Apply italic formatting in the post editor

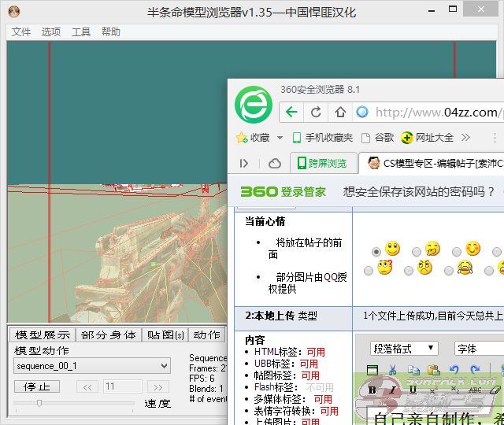[x=392, y=390]
